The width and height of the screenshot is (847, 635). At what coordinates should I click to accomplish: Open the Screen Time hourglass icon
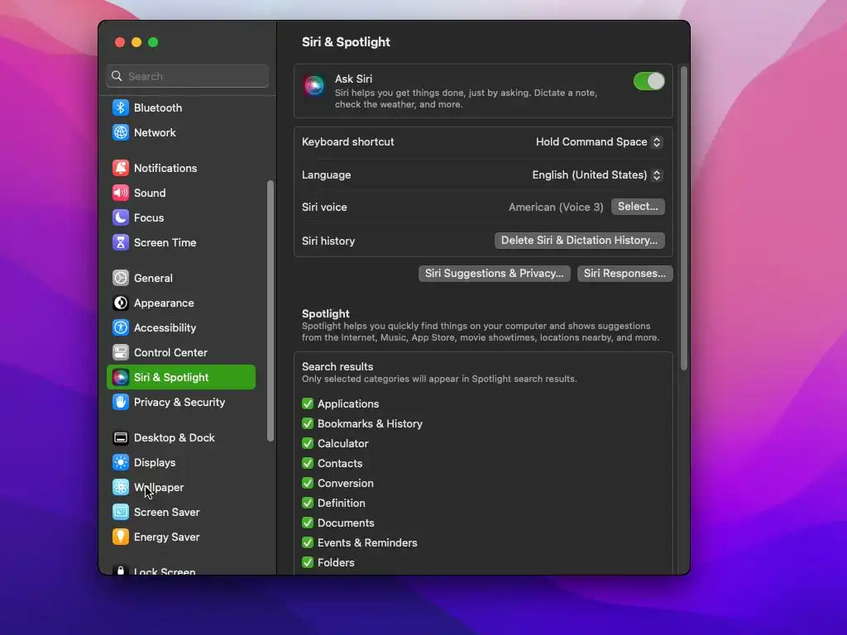click(x=121, y=242)
